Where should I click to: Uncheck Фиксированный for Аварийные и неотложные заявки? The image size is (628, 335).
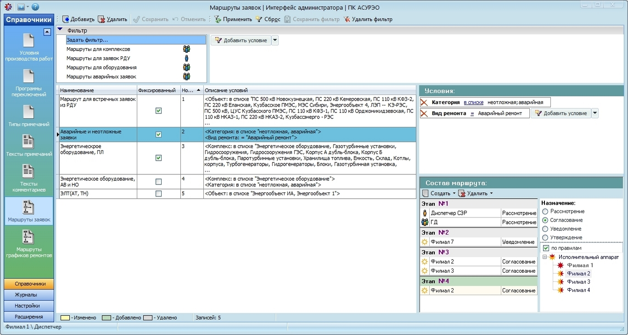(x=158, y=134)
